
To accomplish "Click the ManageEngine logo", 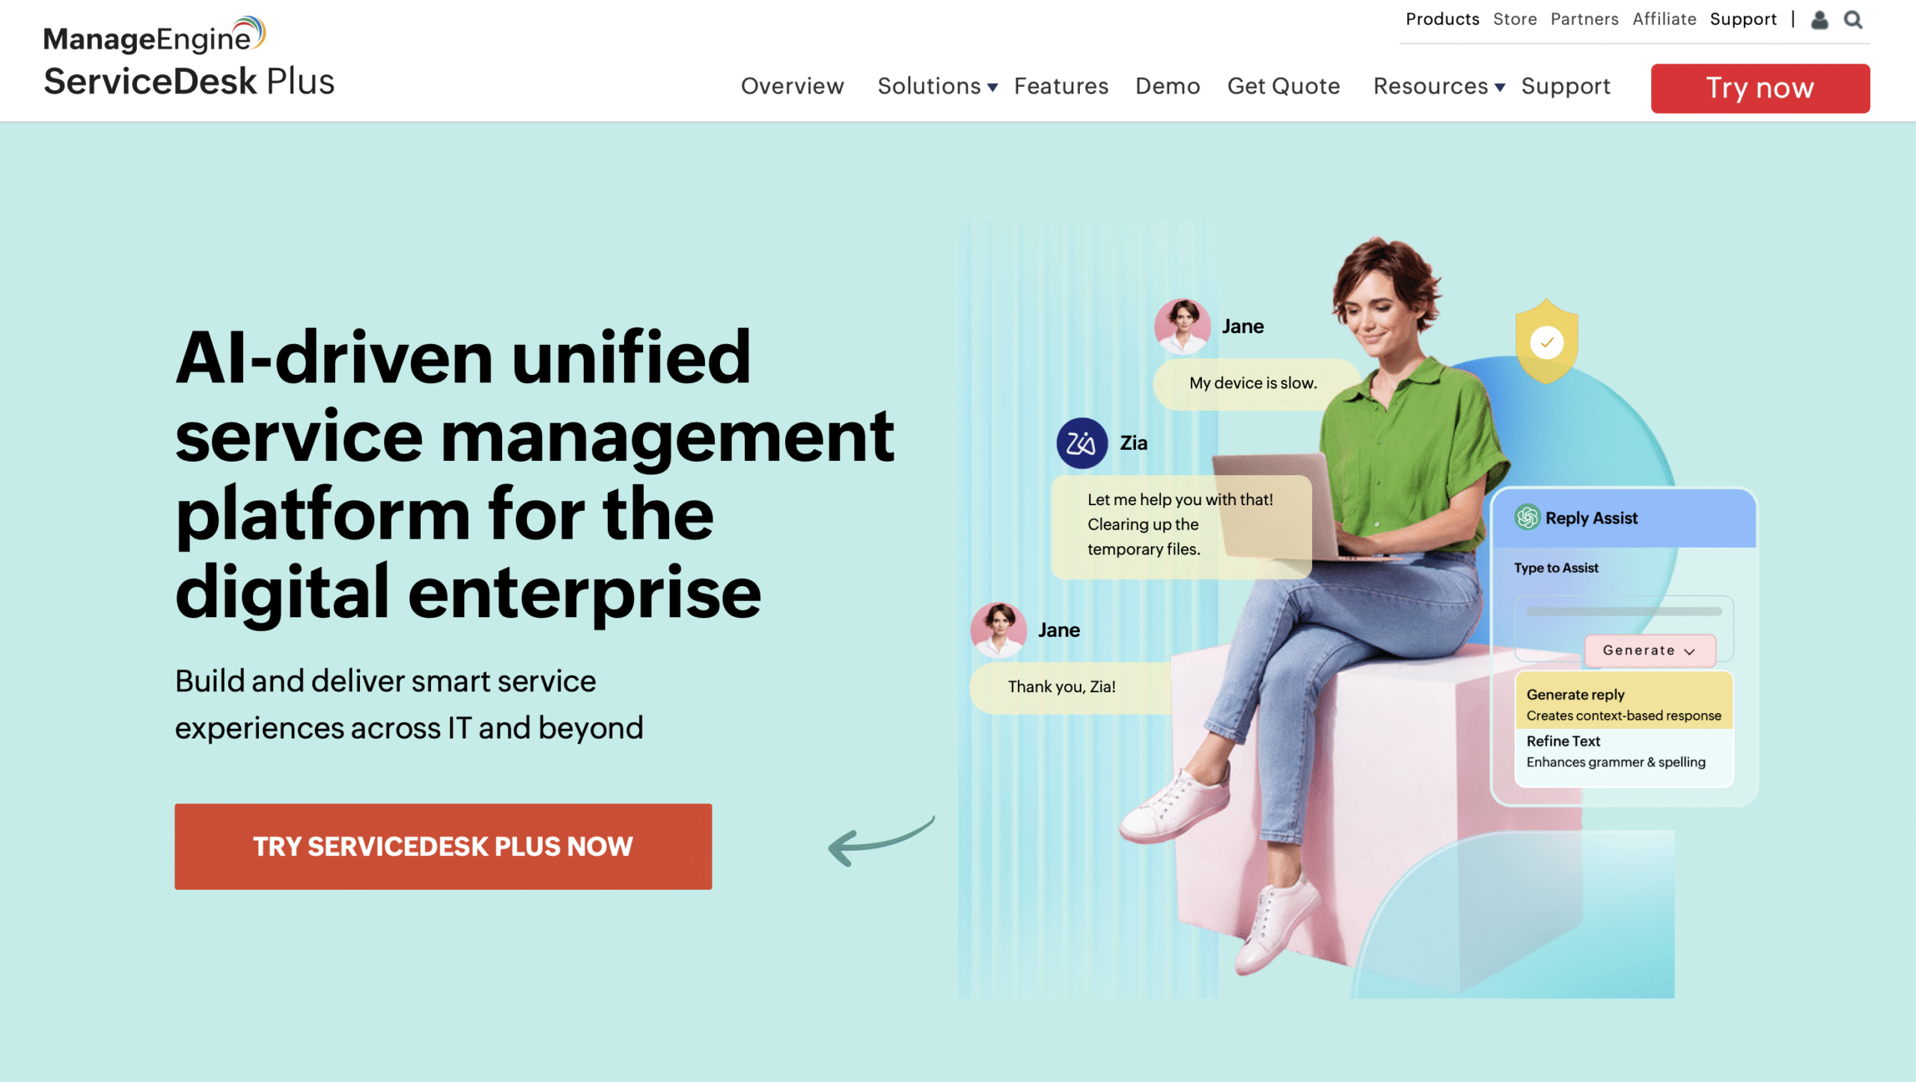I will pos(155,35).
